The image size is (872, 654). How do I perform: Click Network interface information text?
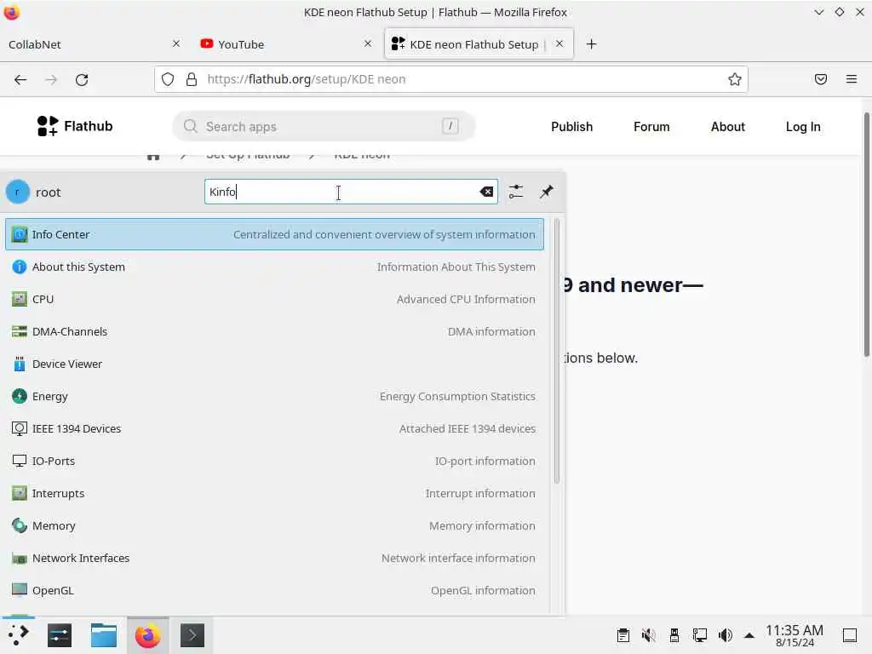click(x=458, y=558)
